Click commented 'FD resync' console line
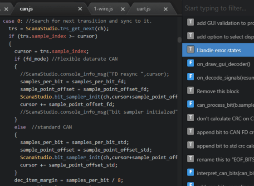The image size is (254, 186). [95, 74]
